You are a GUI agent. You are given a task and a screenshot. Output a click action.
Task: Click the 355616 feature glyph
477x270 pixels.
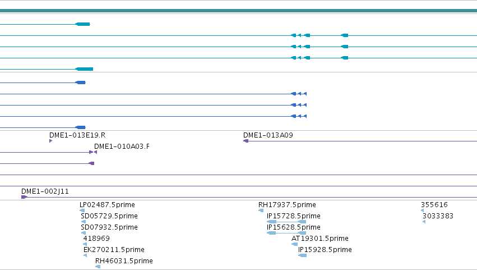(x=422, y=210)
